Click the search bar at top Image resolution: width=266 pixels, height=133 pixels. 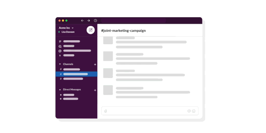[x=133, y=21]
